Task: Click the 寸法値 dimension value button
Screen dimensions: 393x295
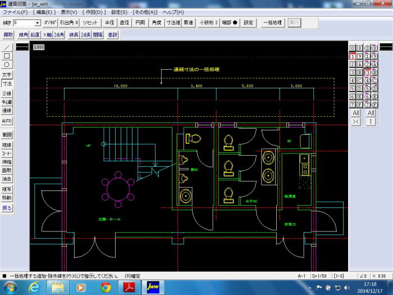Action: pos(173,23)
